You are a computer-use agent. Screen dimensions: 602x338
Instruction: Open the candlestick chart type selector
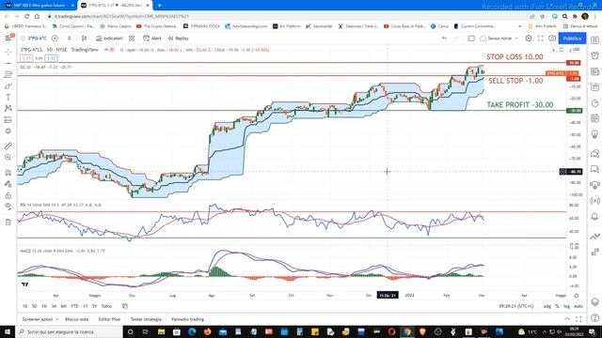[84, 38]
